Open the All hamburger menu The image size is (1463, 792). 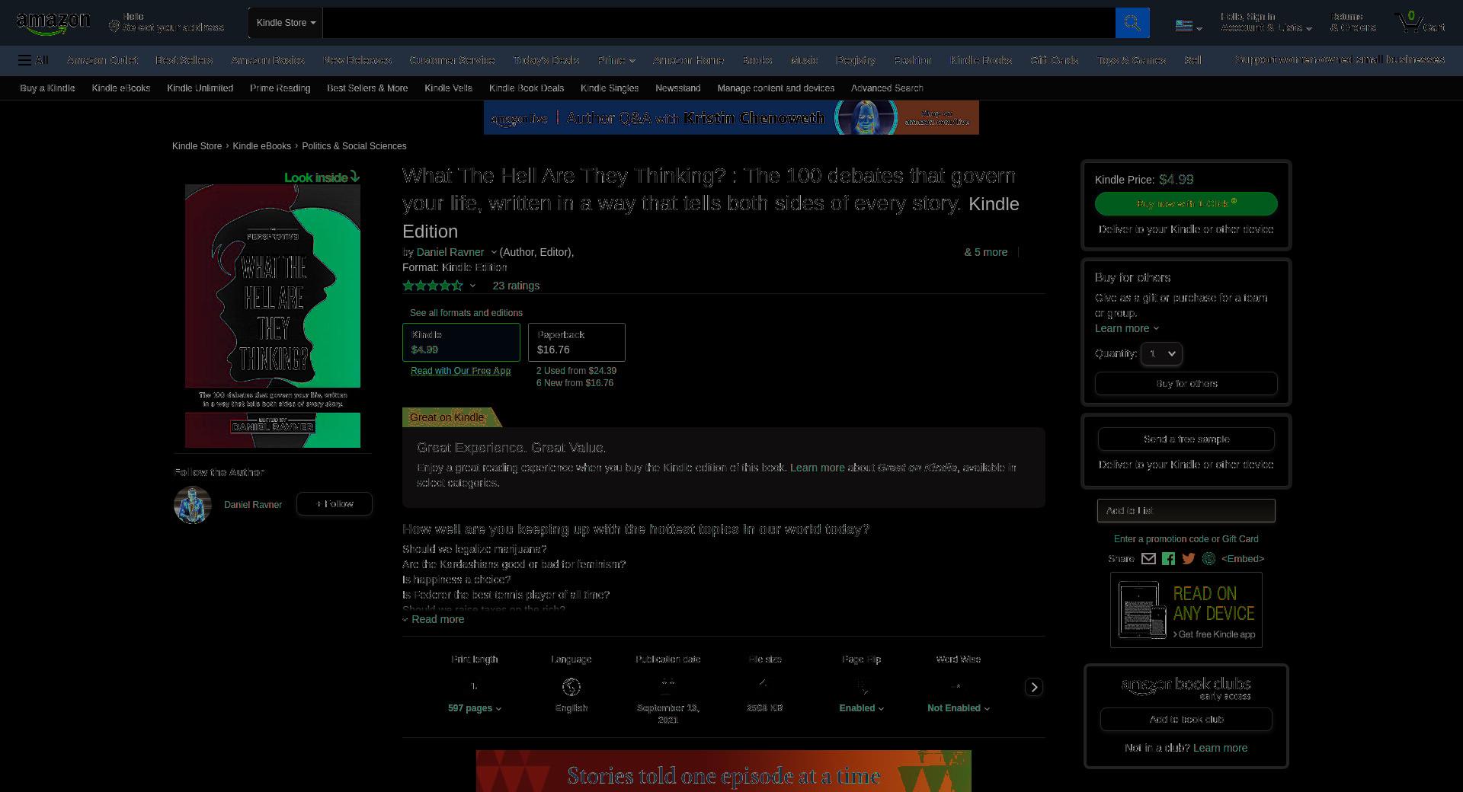point(34,60)
